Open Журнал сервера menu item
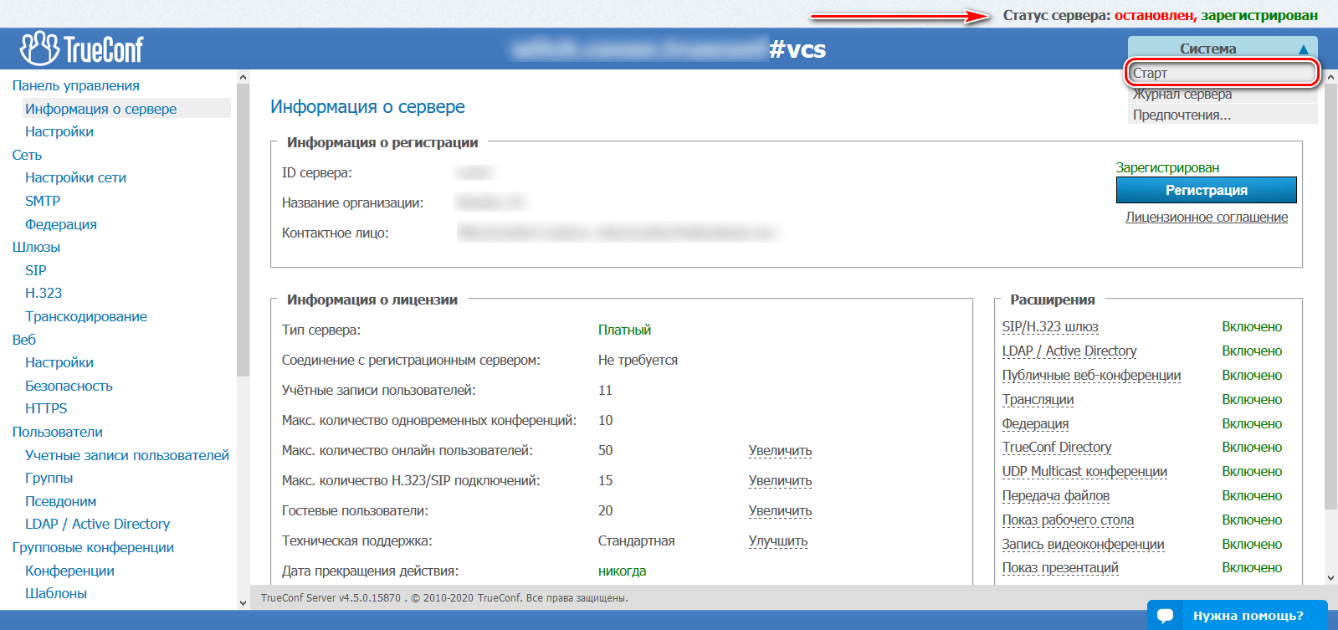 click(1223, 94)
